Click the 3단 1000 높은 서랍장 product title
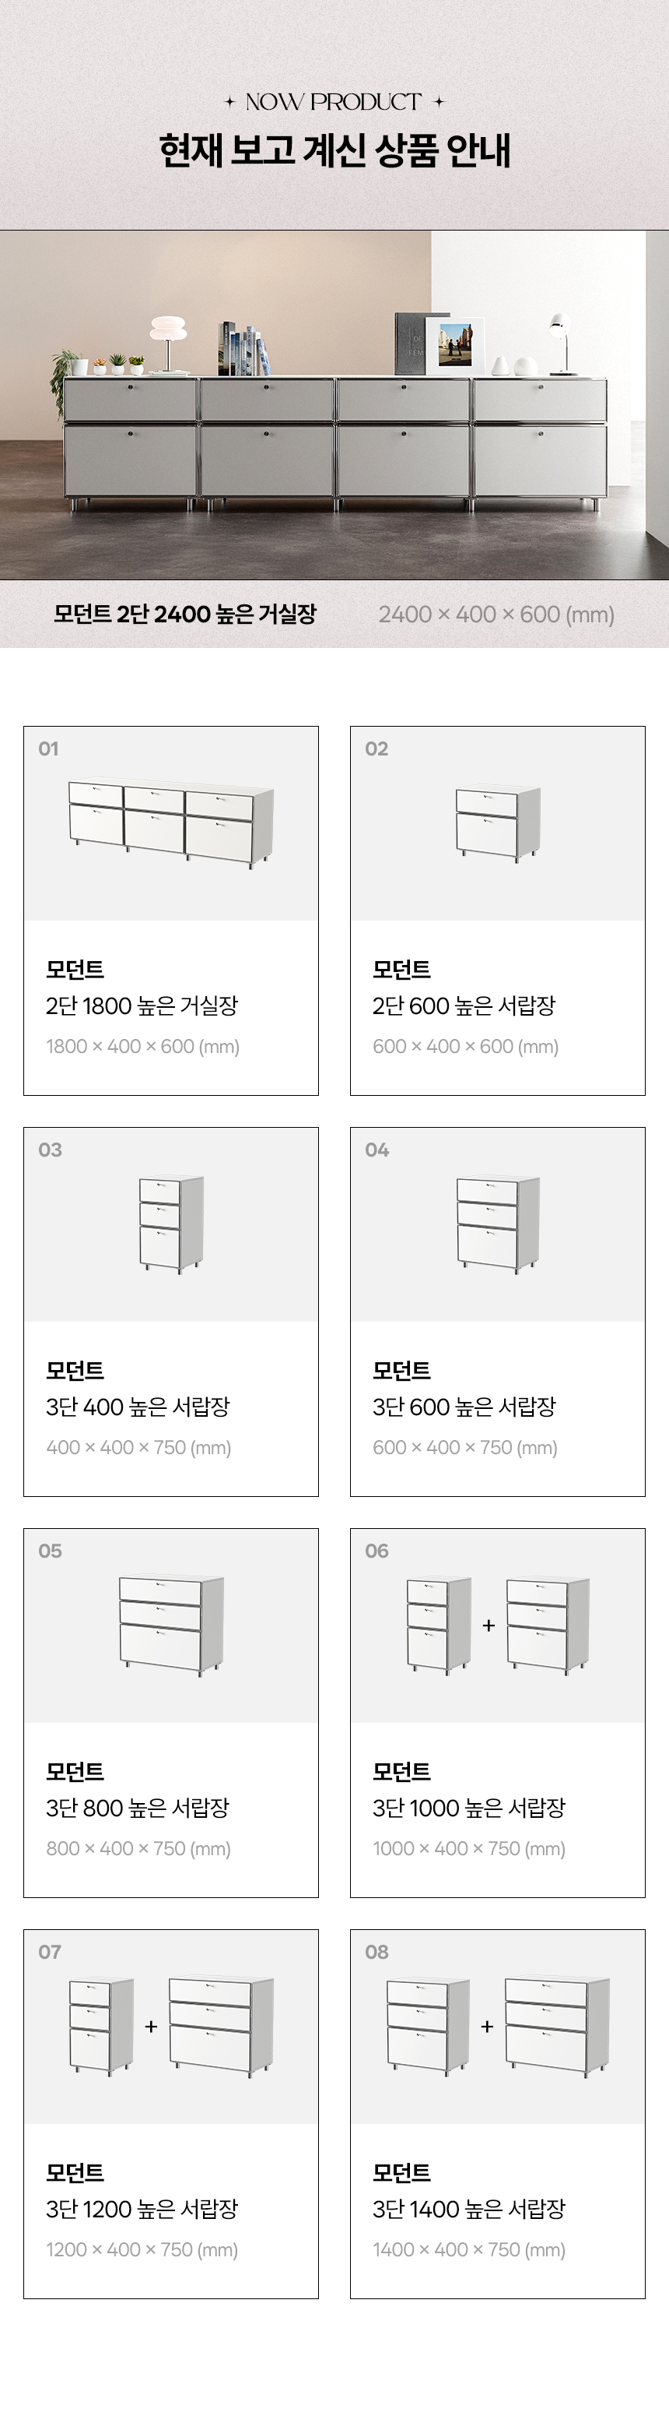The height and width of the screenshot is (2416, 669). [x=468, y=1807]
